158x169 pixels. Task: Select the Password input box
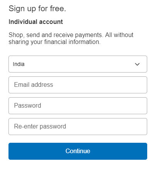coord(78,106)
